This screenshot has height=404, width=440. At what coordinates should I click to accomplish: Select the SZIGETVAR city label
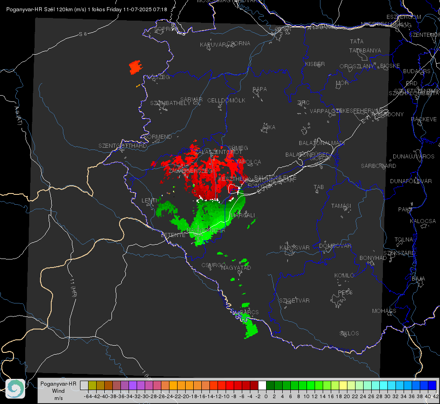(294, 300)
